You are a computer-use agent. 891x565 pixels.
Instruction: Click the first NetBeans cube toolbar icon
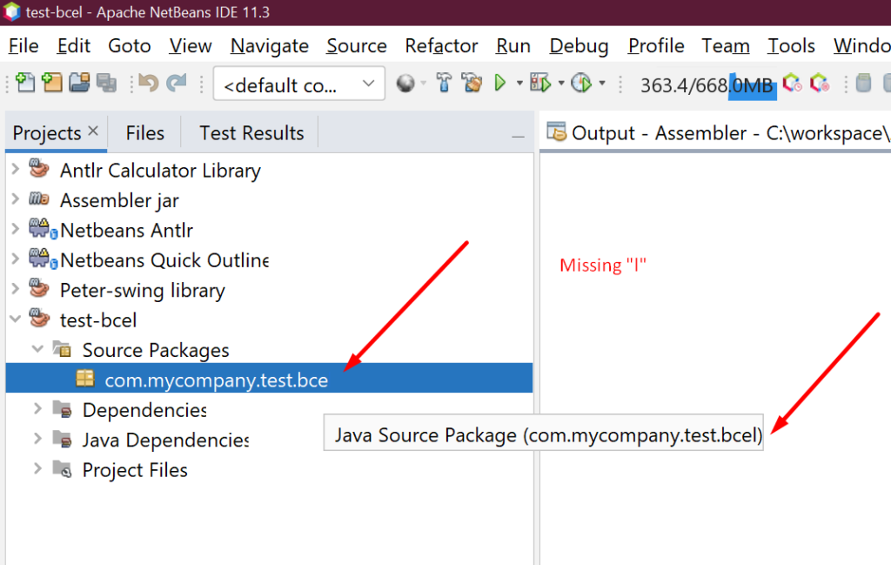792,84
